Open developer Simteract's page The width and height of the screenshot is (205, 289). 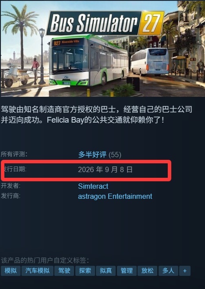(93, 186)
